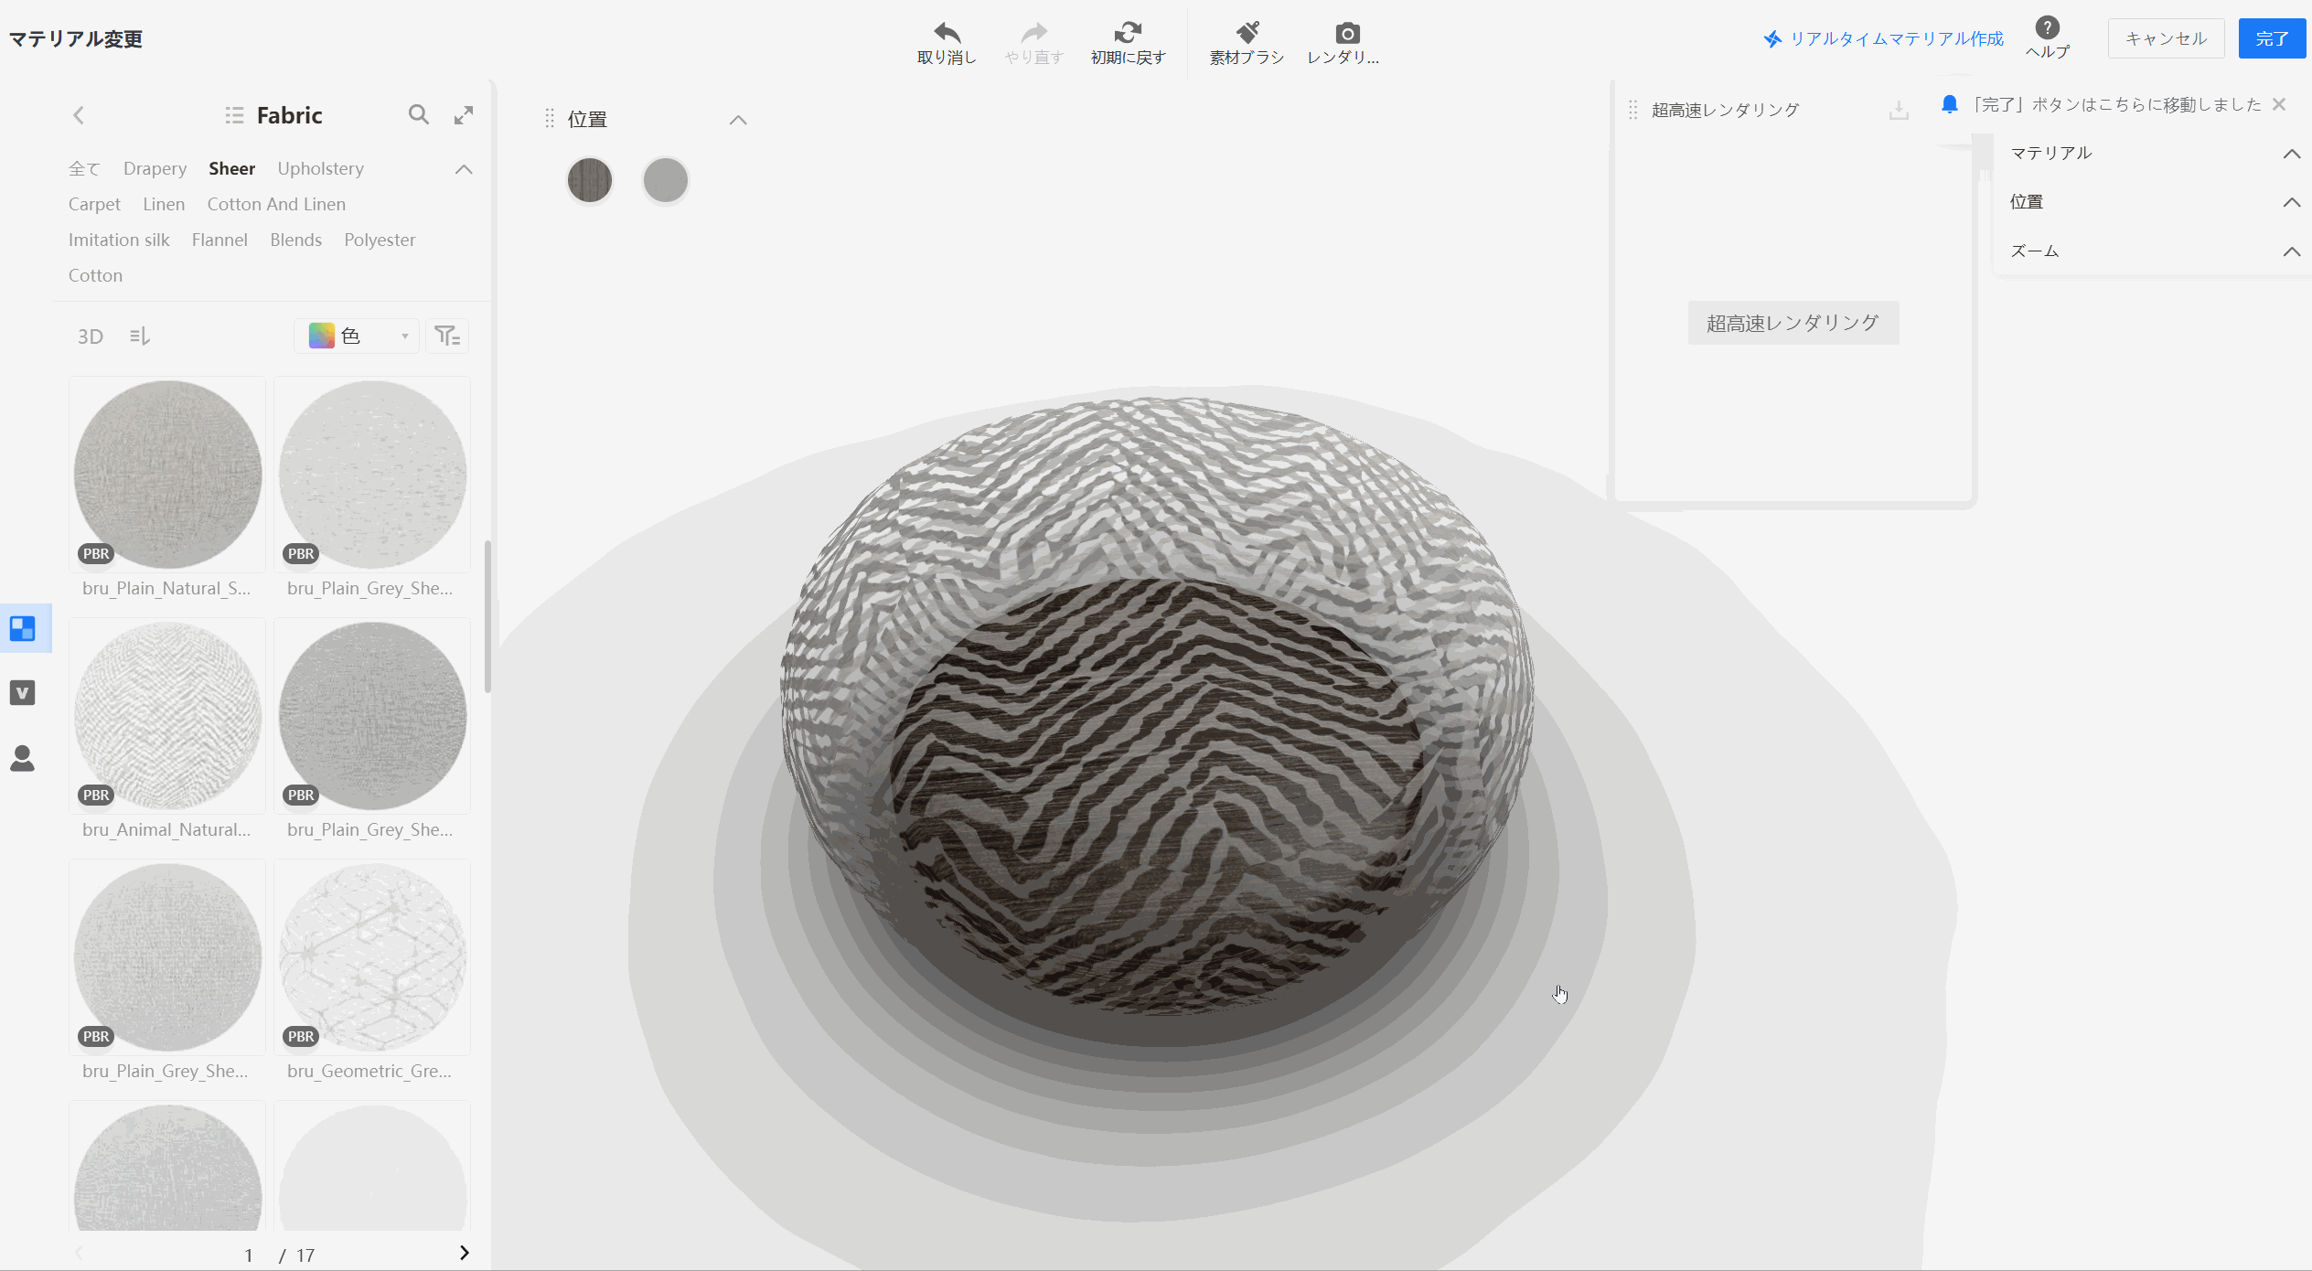
Task: Select the Cotton category
Action: (95, 276)
